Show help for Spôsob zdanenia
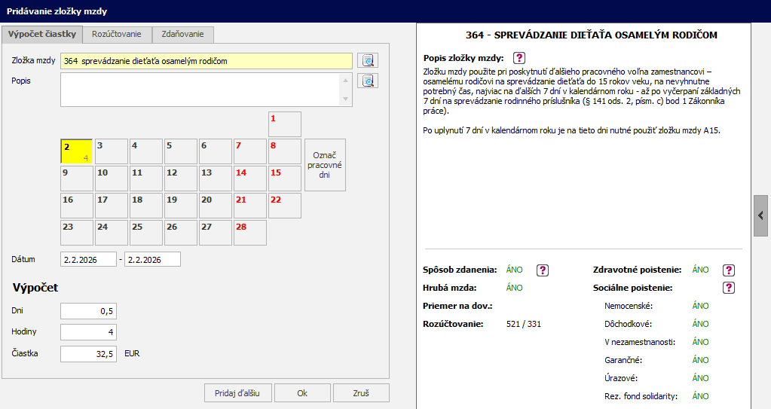Screen dimensions: 771x409 (x=542, y=270)
